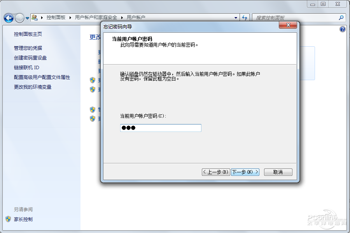Click the shield icon beside 家长控制
Image resolution: width=350 pixels, height=233 pixels.
coord(8,219)
